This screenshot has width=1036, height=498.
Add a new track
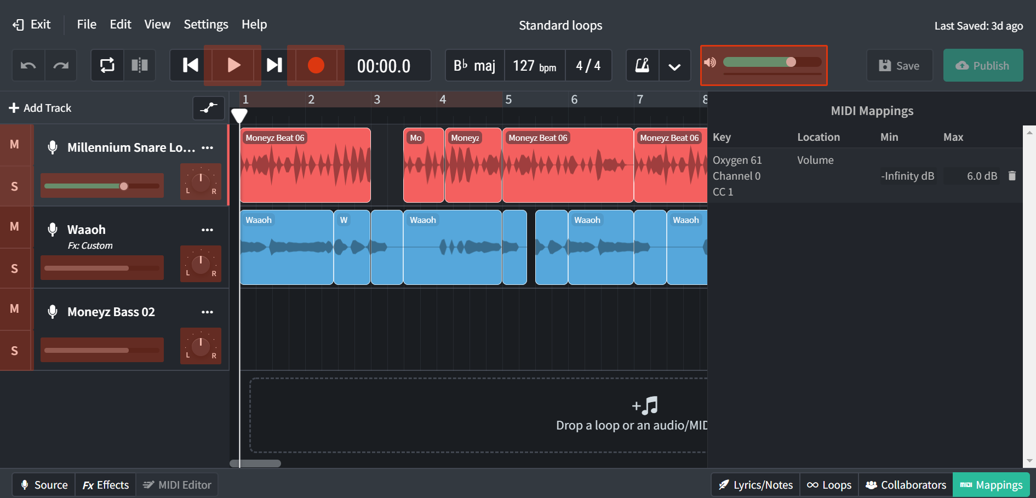[x=40, y=108]
